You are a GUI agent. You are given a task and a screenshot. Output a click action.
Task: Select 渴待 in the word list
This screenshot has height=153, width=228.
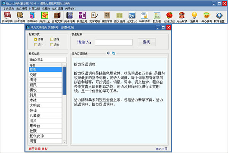click(45, 80)
